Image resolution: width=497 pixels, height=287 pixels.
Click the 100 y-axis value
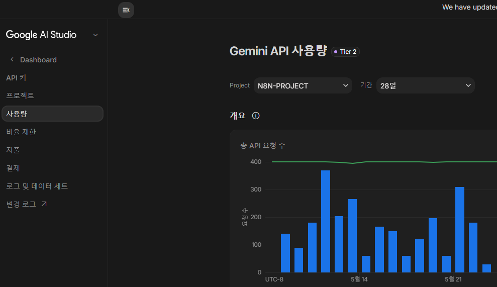point(256,245)
